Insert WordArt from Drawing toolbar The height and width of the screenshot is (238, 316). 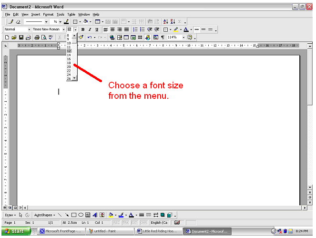(x=95, y=215)
